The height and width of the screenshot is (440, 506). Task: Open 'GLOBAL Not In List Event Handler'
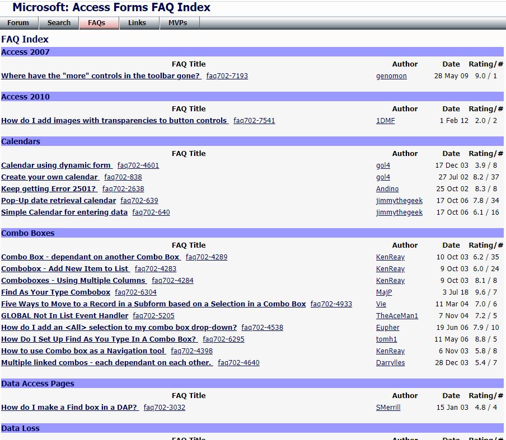(65, 316)
